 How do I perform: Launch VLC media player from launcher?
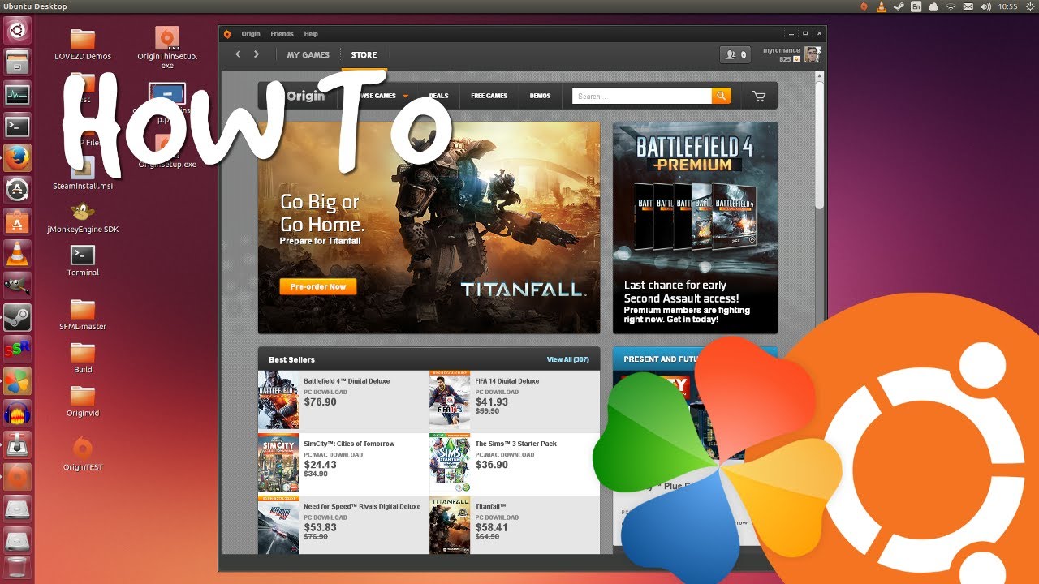coord(17,253)
